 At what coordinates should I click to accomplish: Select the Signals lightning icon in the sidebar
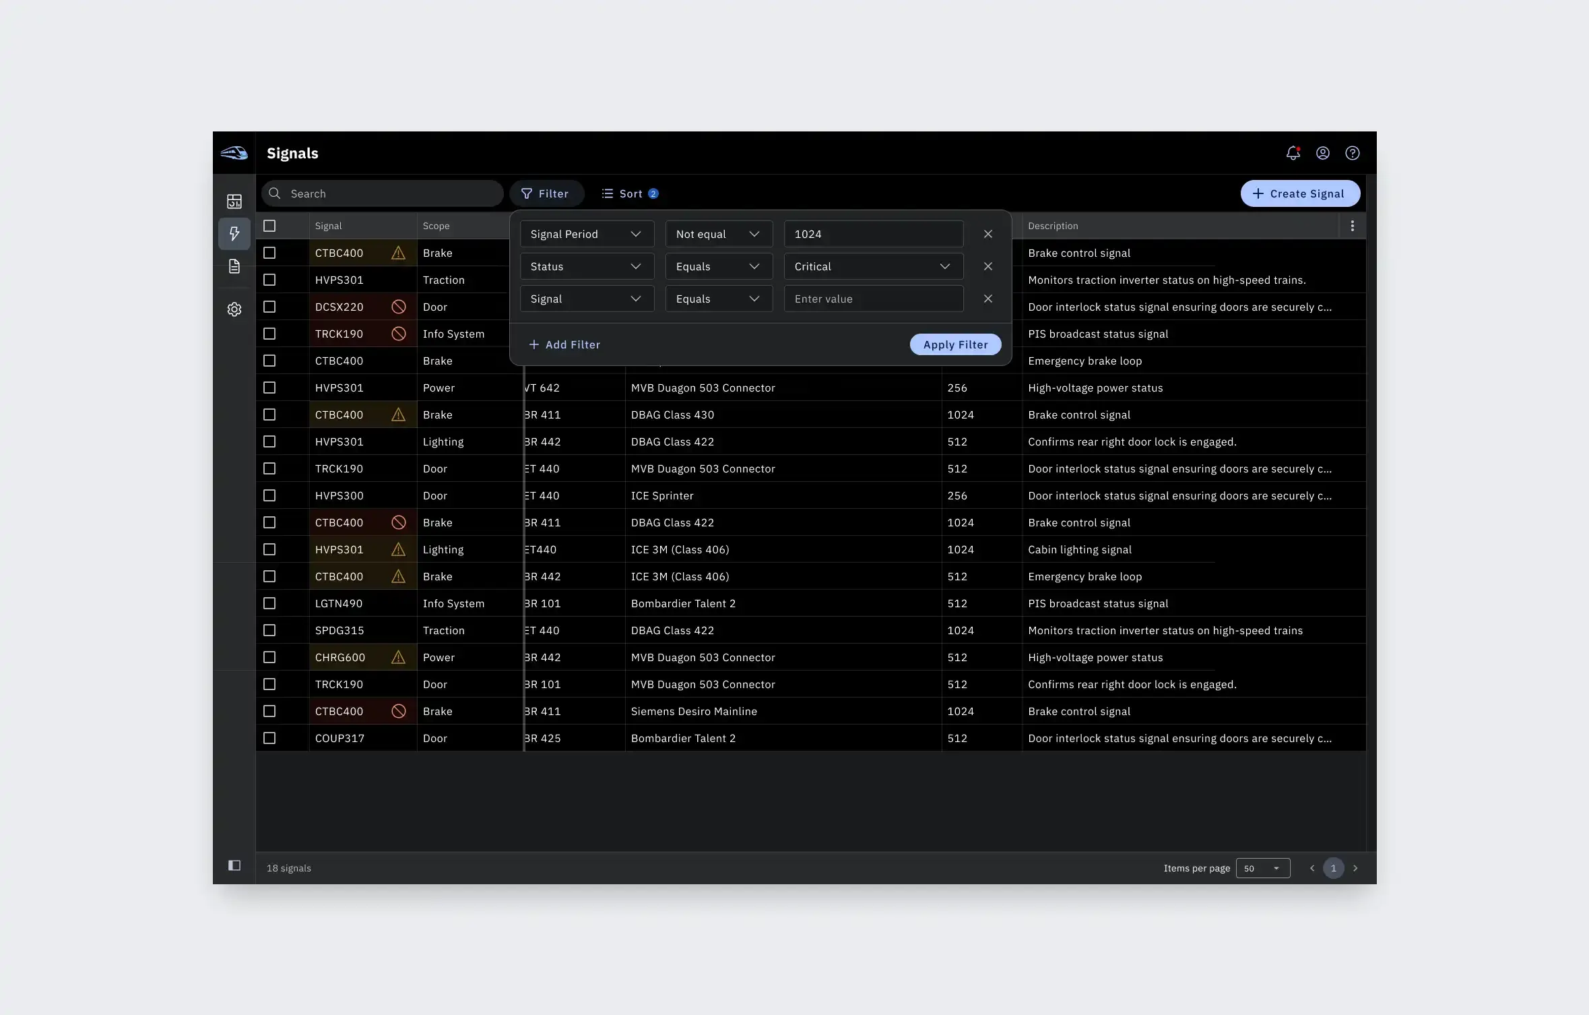pos(234,233)
